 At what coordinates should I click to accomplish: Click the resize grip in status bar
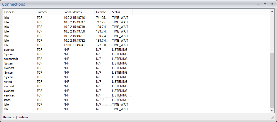click(x=273, y=117)
